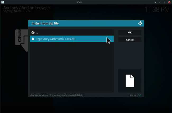
Task: Click the 11:38 PM clock
Action: tap(157, 10)
